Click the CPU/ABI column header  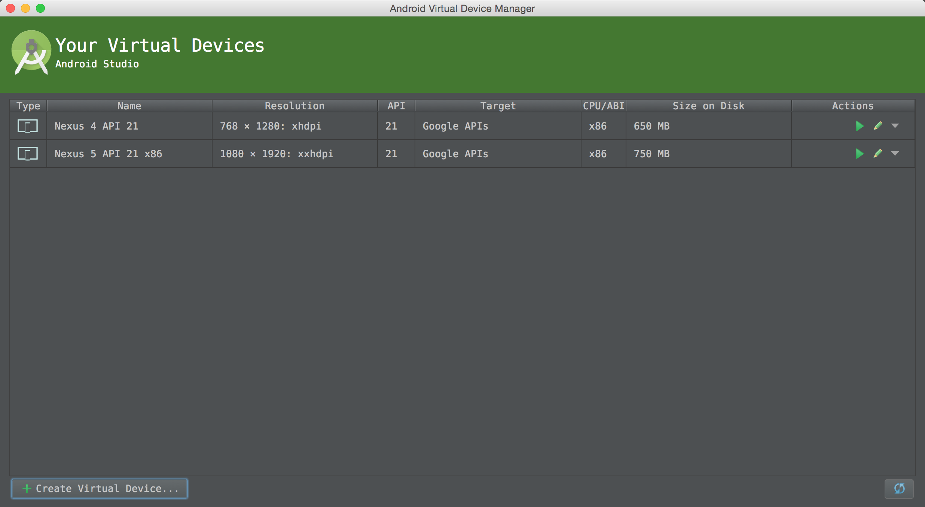tap(604, 106)
